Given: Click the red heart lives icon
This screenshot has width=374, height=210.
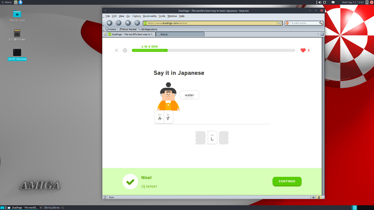Looking at the screenshot, I should (303, 50).
